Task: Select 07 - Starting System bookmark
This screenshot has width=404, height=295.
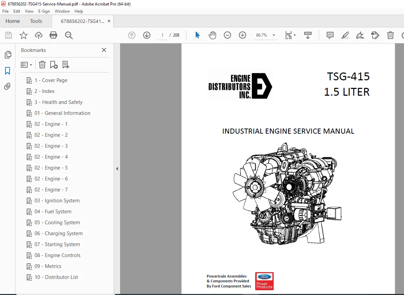Action: pyautogui.click(x=57, y=244)
